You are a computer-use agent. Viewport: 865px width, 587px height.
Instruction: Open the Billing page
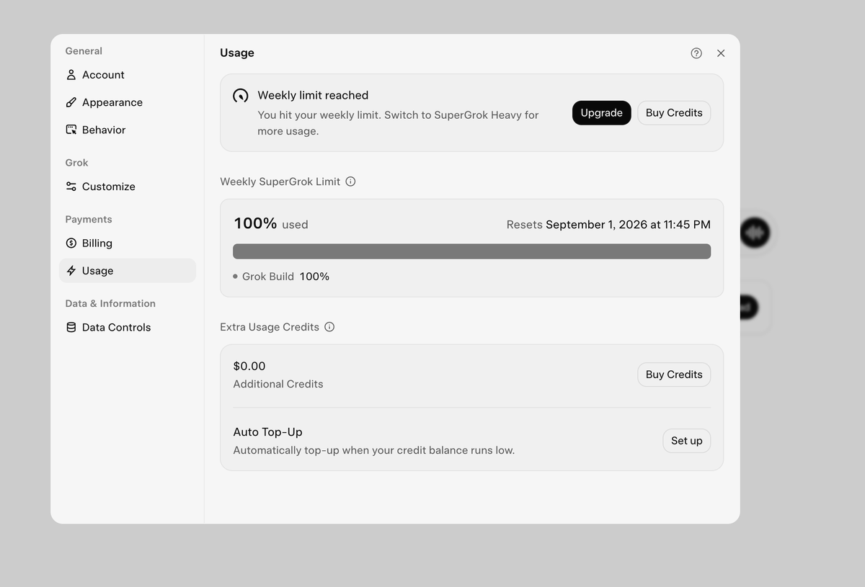tap(127, 243)
